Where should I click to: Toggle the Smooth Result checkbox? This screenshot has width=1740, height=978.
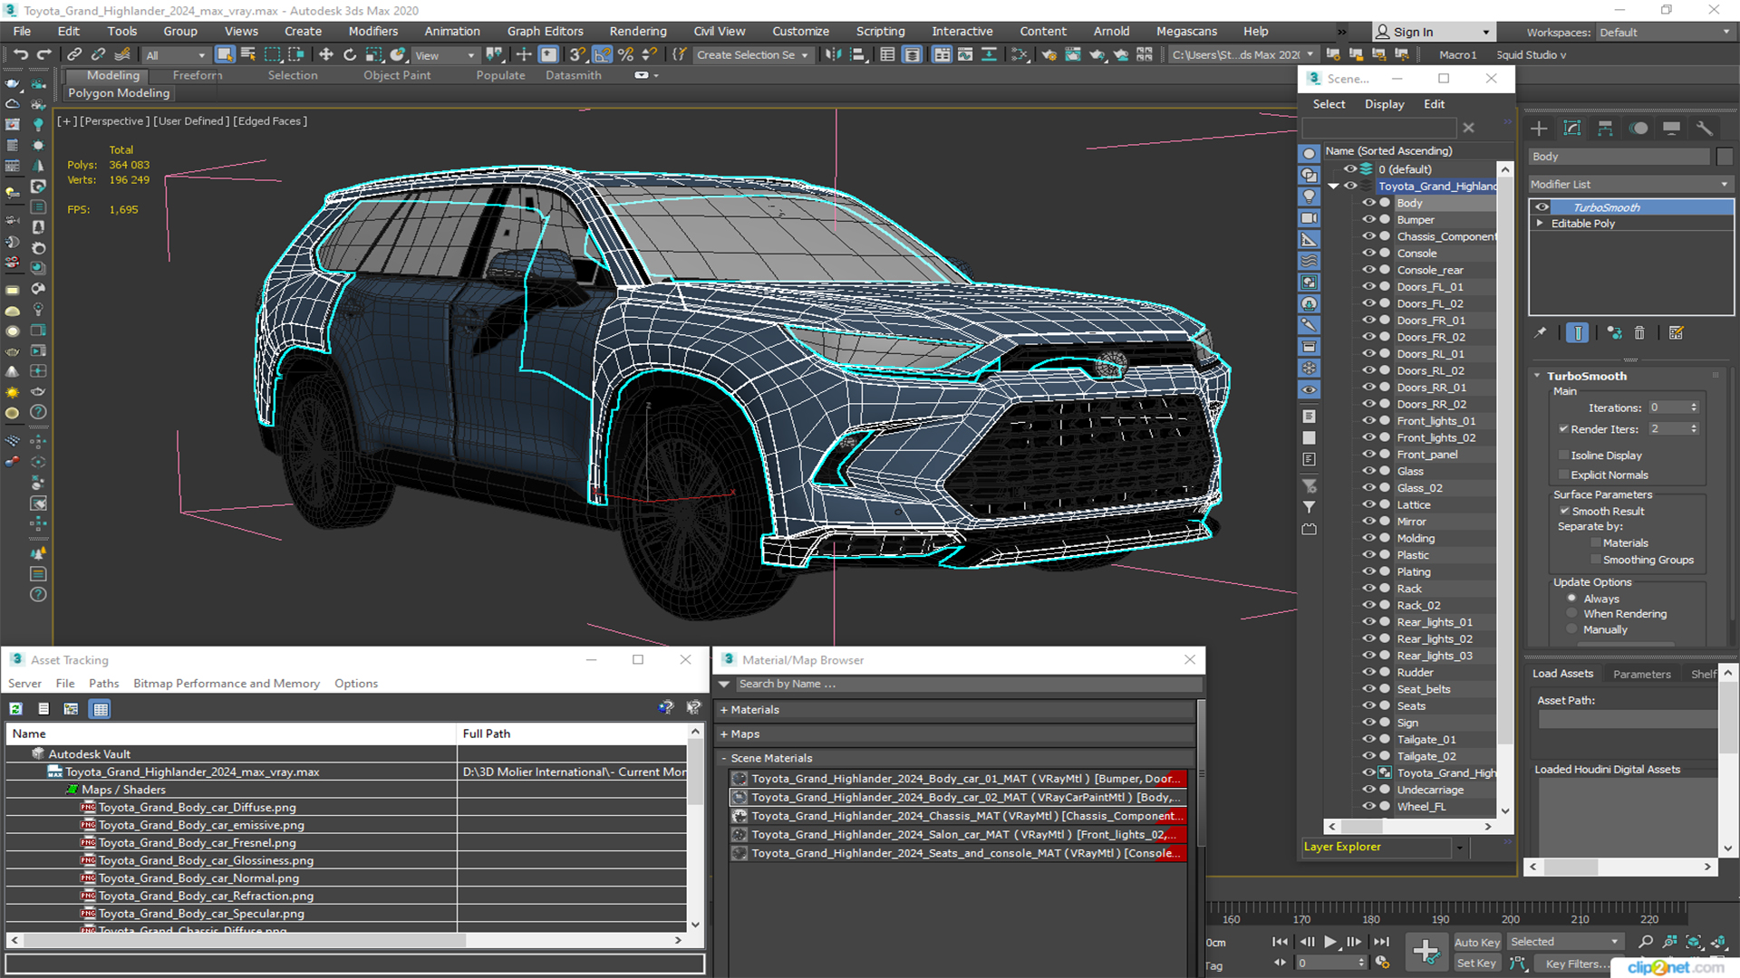[x=1564, y=512]
